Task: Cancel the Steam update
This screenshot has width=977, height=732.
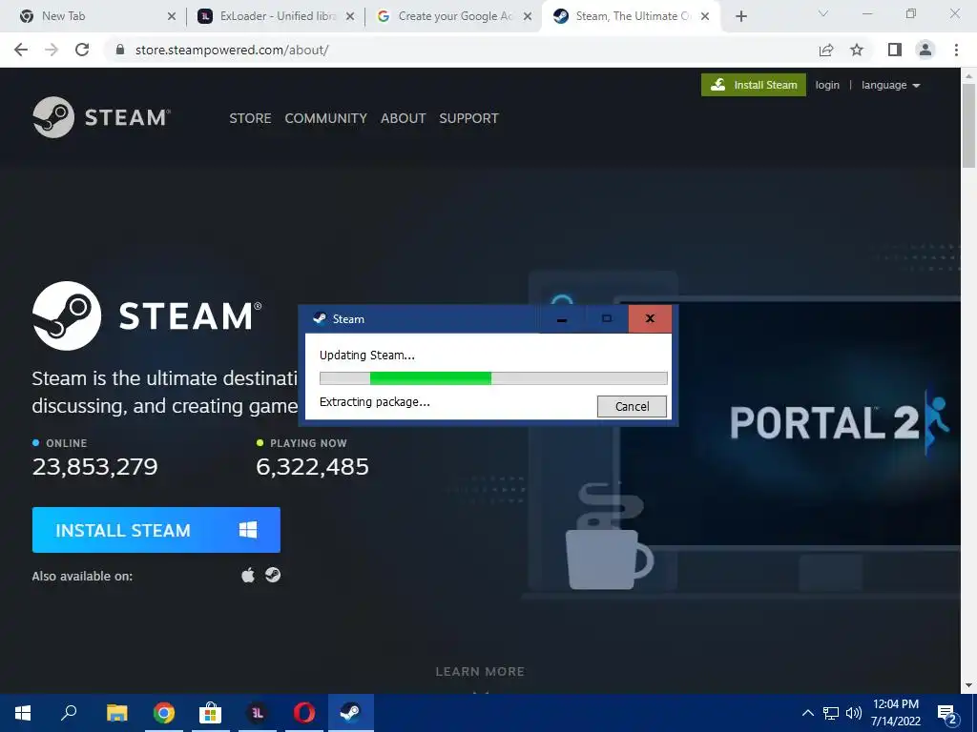Action: [632, 406]
